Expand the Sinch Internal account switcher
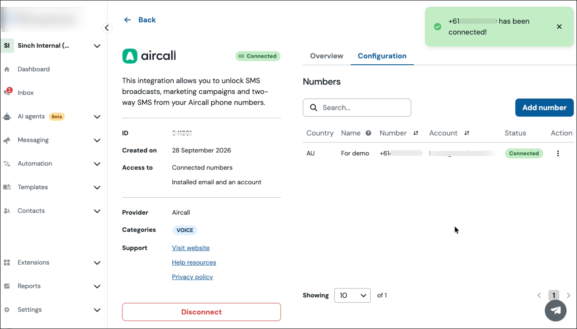The image size is (577, 329). click(97, 46)
